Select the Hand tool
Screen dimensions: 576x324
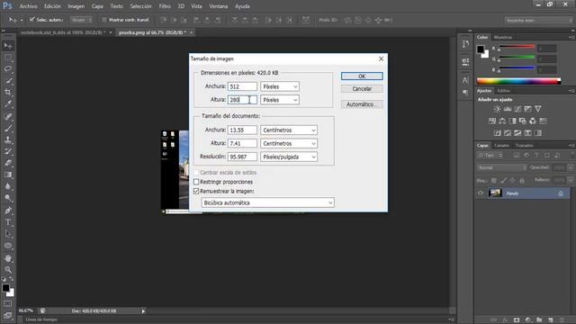[x=8, y=258]
